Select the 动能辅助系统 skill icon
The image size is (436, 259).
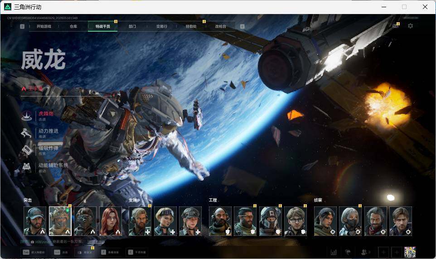(27, 167)
